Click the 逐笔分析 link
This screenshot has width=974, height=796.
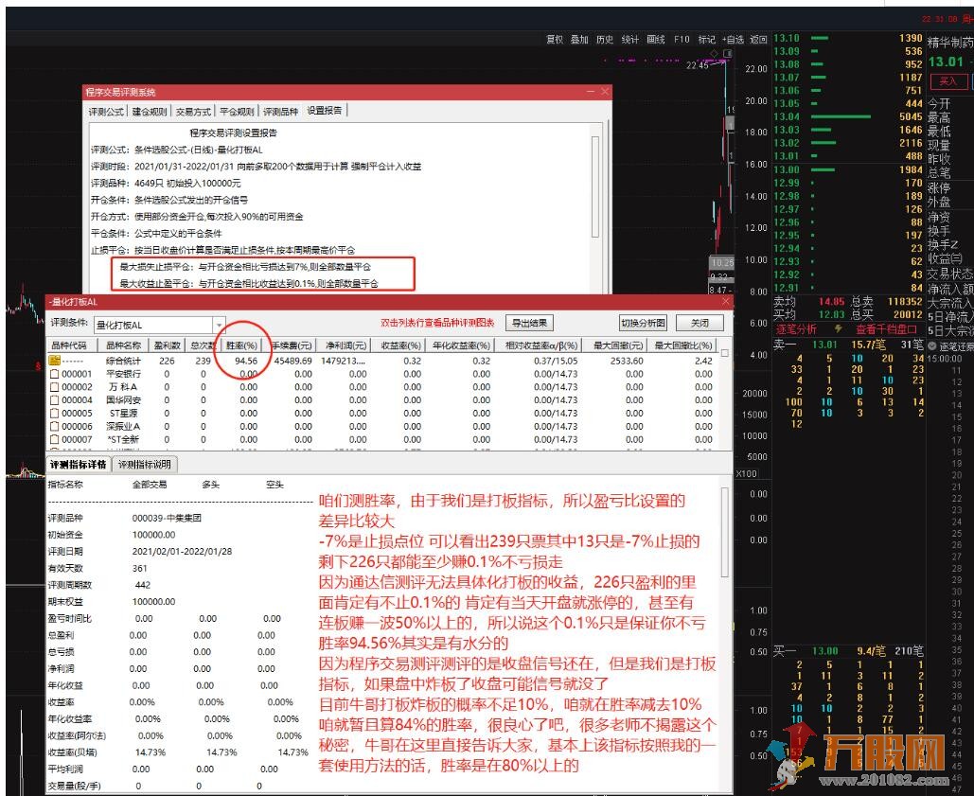796,329
